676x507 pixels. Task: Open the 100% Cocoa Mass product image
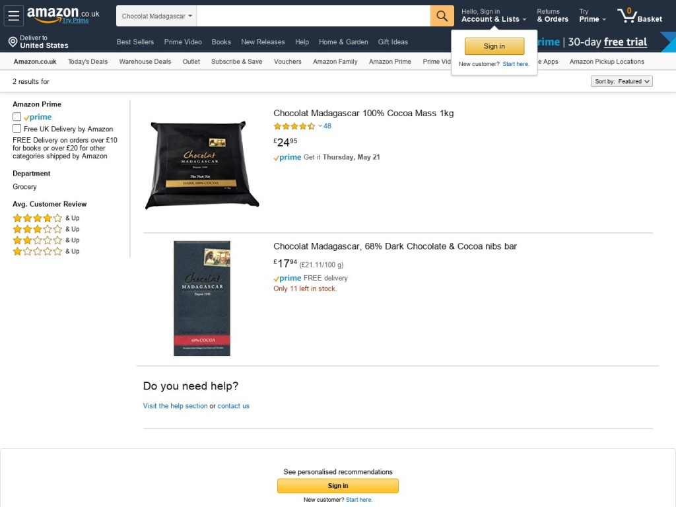coord(202,165)
